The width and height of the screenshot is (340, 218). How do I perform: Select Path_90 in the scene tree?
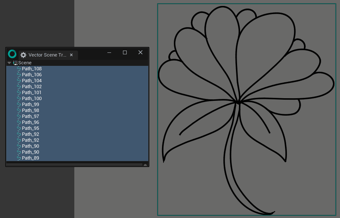point(31,146)
